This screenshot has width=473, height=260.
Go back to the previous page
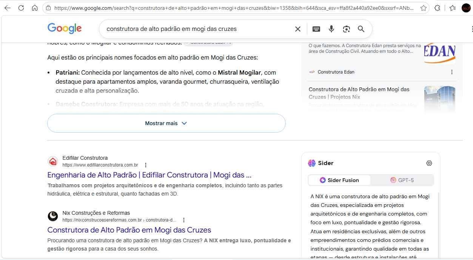[x=8, y=8]
